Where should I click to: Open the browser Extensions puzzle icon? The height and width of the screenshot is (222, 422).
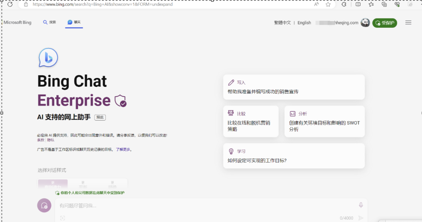344,4
